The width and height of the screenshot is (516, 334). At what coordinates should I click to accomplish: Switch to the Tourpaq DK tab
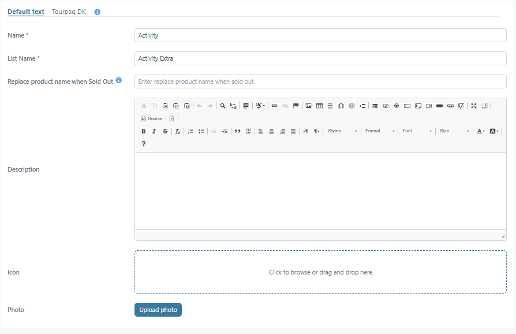pyautogui.click(x=69, y=12)
